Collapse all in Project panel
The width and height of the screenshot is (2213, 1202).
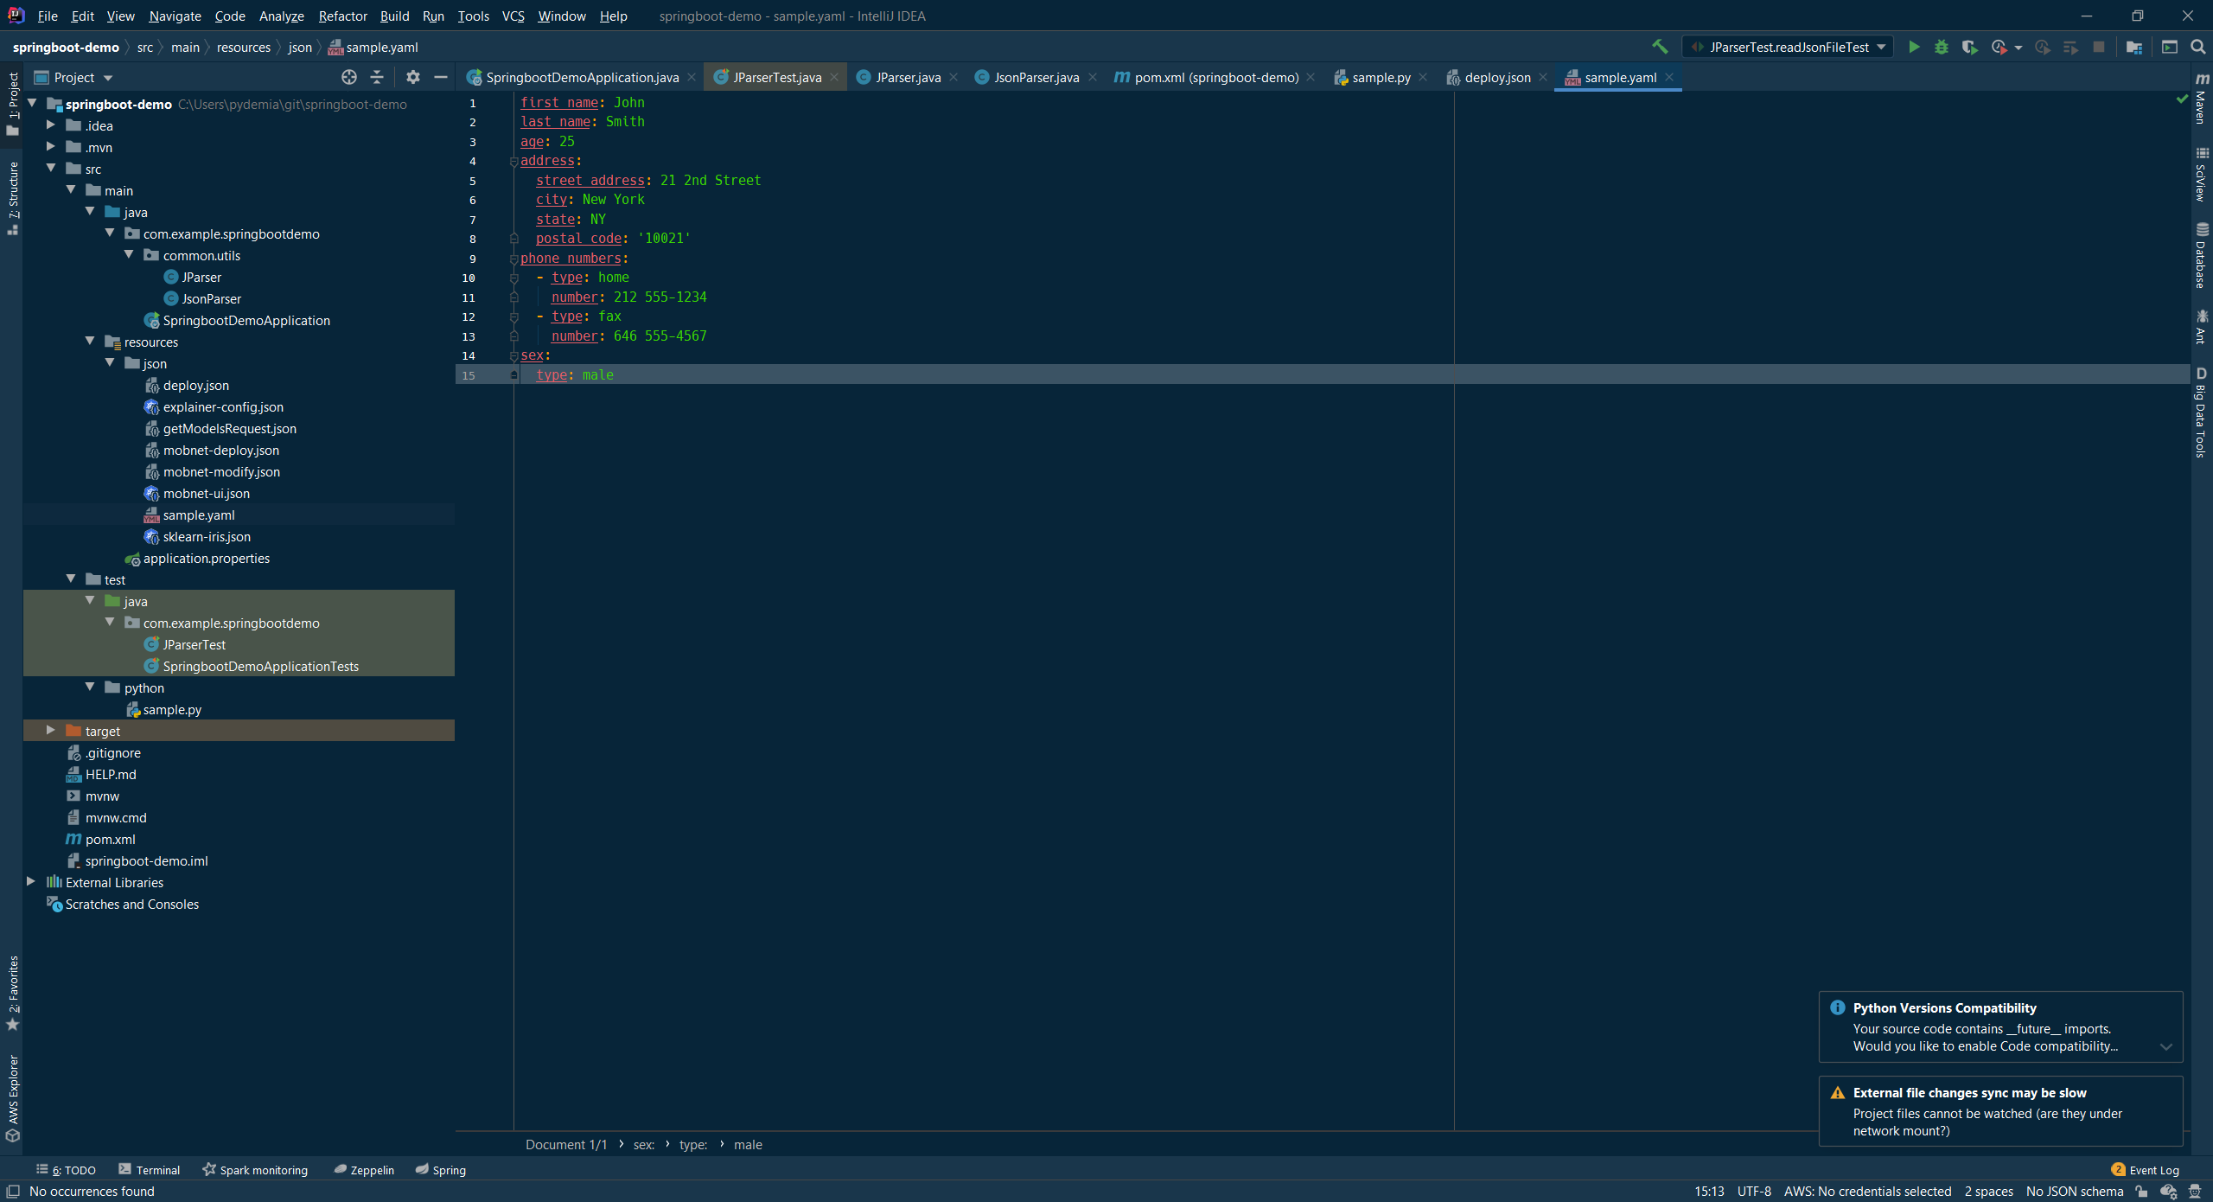pos(377,77)
